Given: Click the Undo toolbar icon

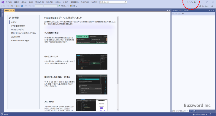Looking at the screenshot, I should [x=26, y=6].
